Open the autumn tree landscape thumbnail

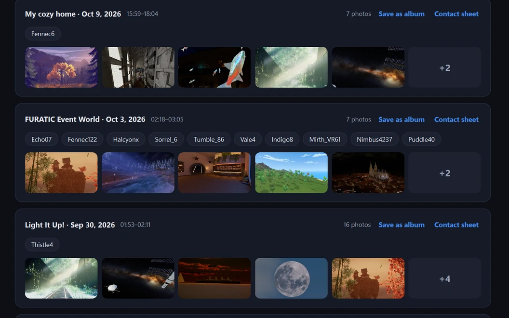[x=61, y=67]
